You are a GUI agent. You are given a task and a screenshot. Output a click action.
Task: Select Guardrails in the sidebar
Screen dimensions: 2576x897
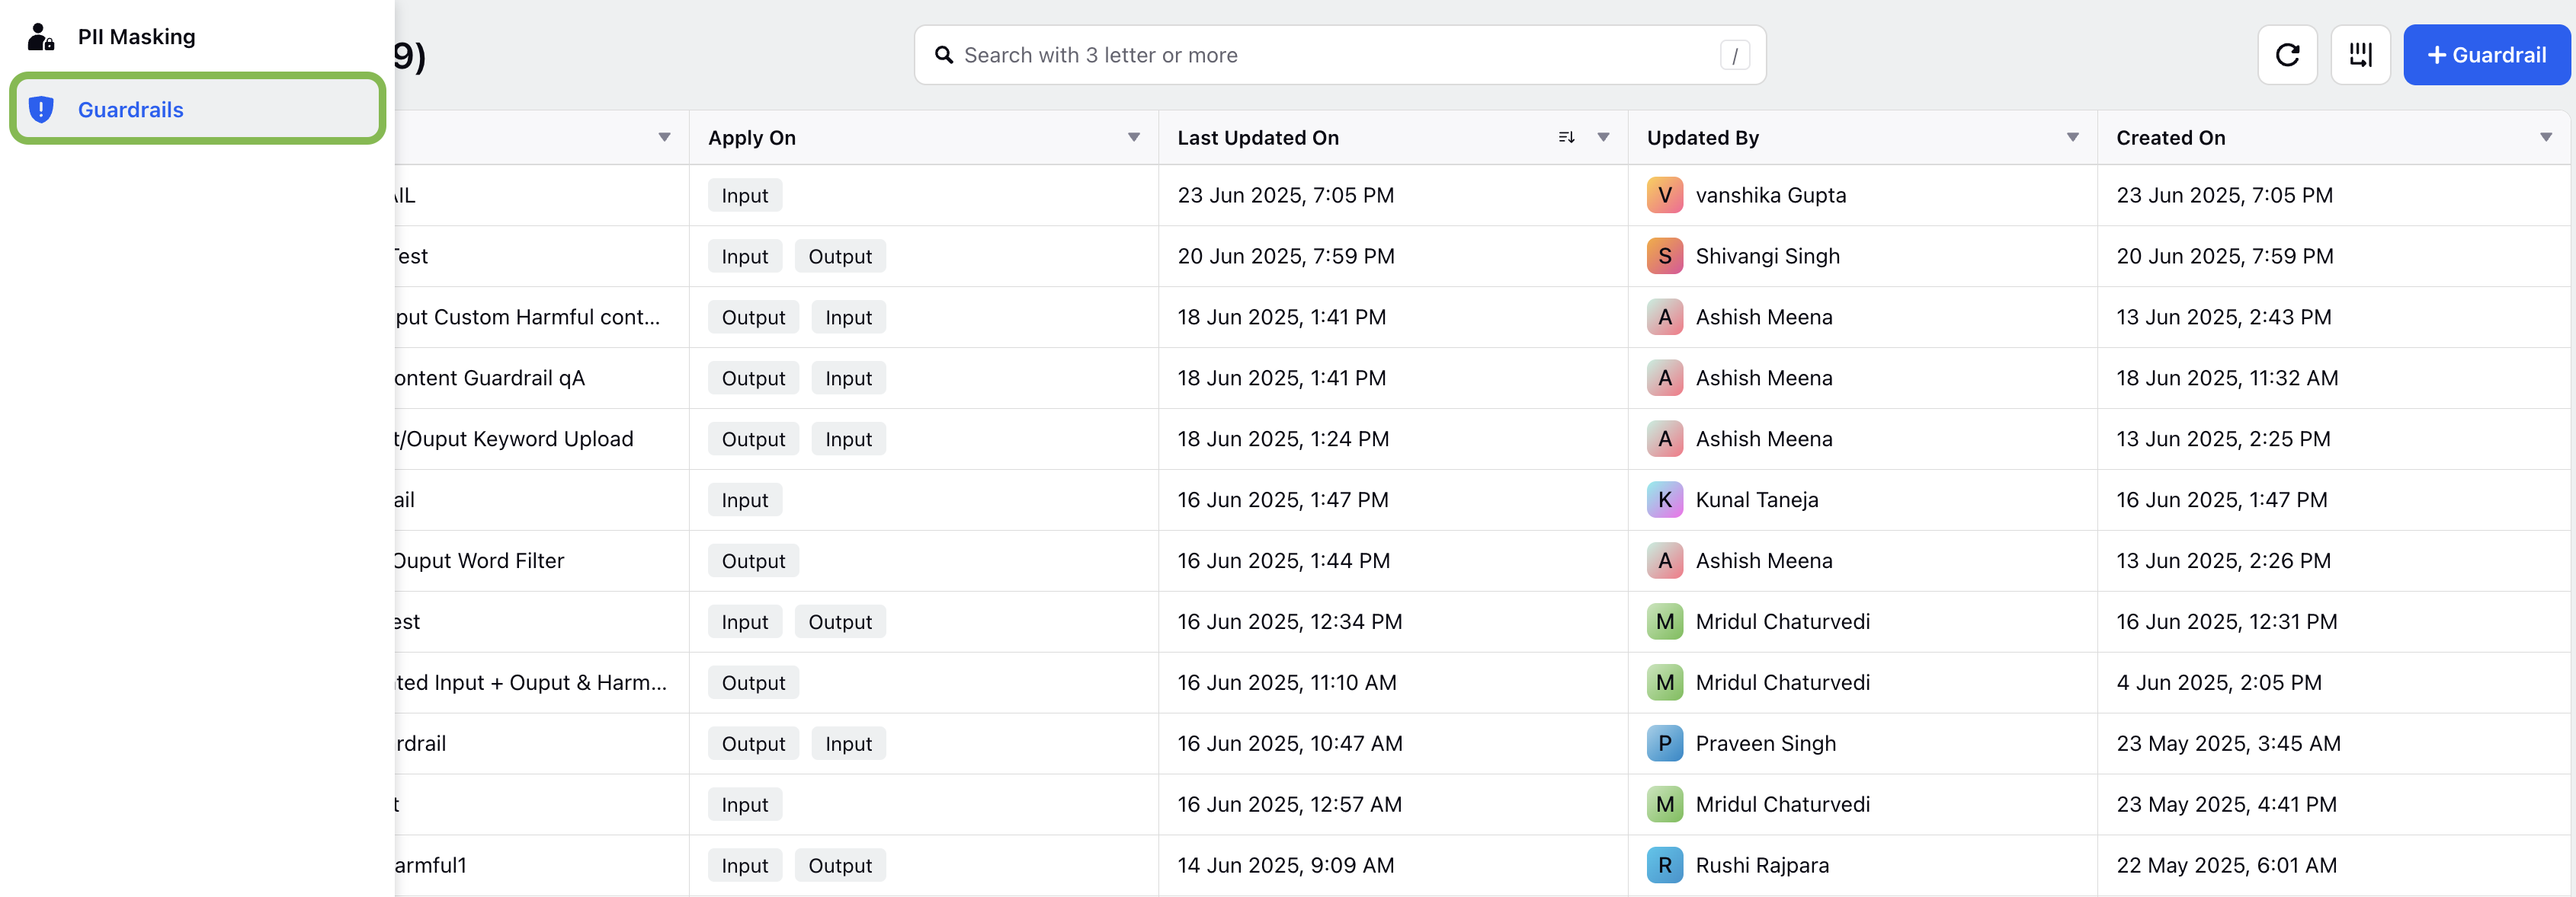[x=197, y=109]
